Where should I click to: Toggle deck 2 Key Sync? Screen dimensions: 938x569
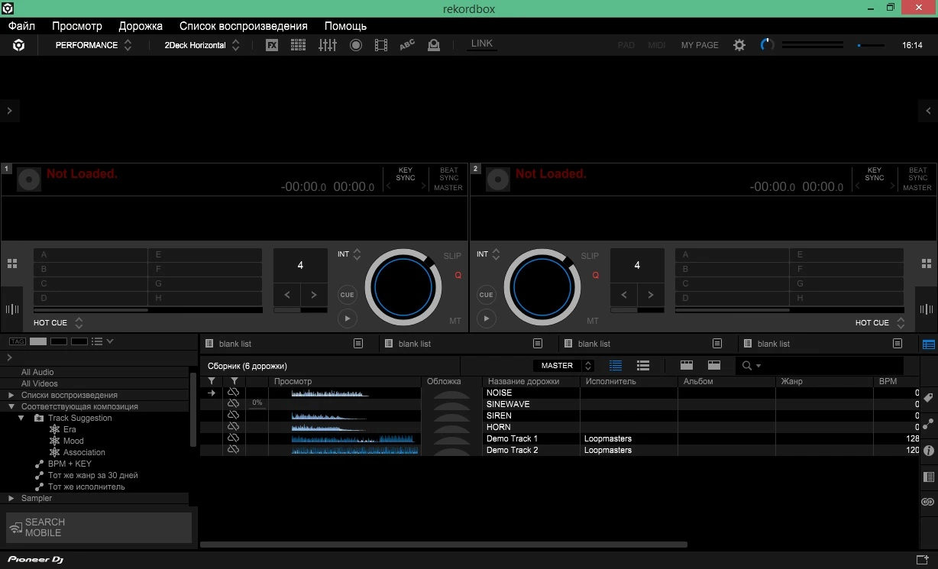875,174
